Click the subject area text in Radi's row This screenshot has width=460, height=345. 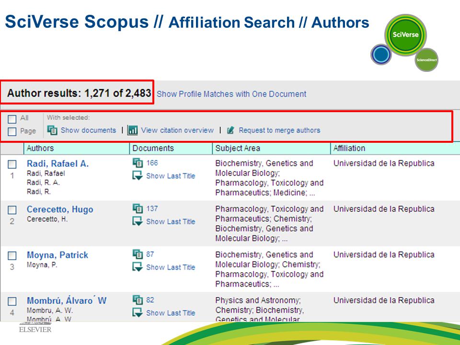pos(269,178)
